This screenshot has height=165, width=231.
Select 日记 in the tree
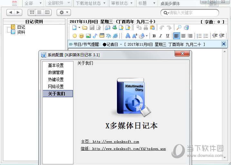21,27
